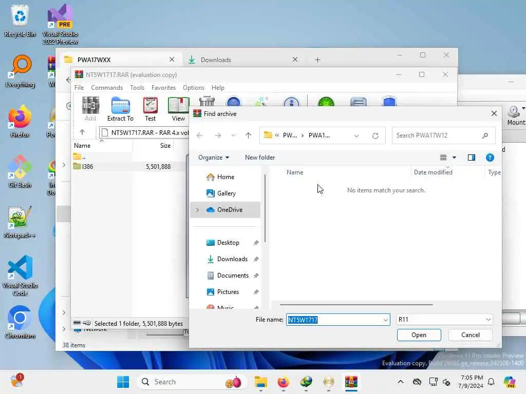Click the Search PWA17W12 box
The width and height of the screenshot is (526, 394).
click(443, 135)
